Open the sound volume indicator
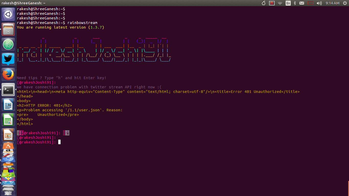 point(319,3)
